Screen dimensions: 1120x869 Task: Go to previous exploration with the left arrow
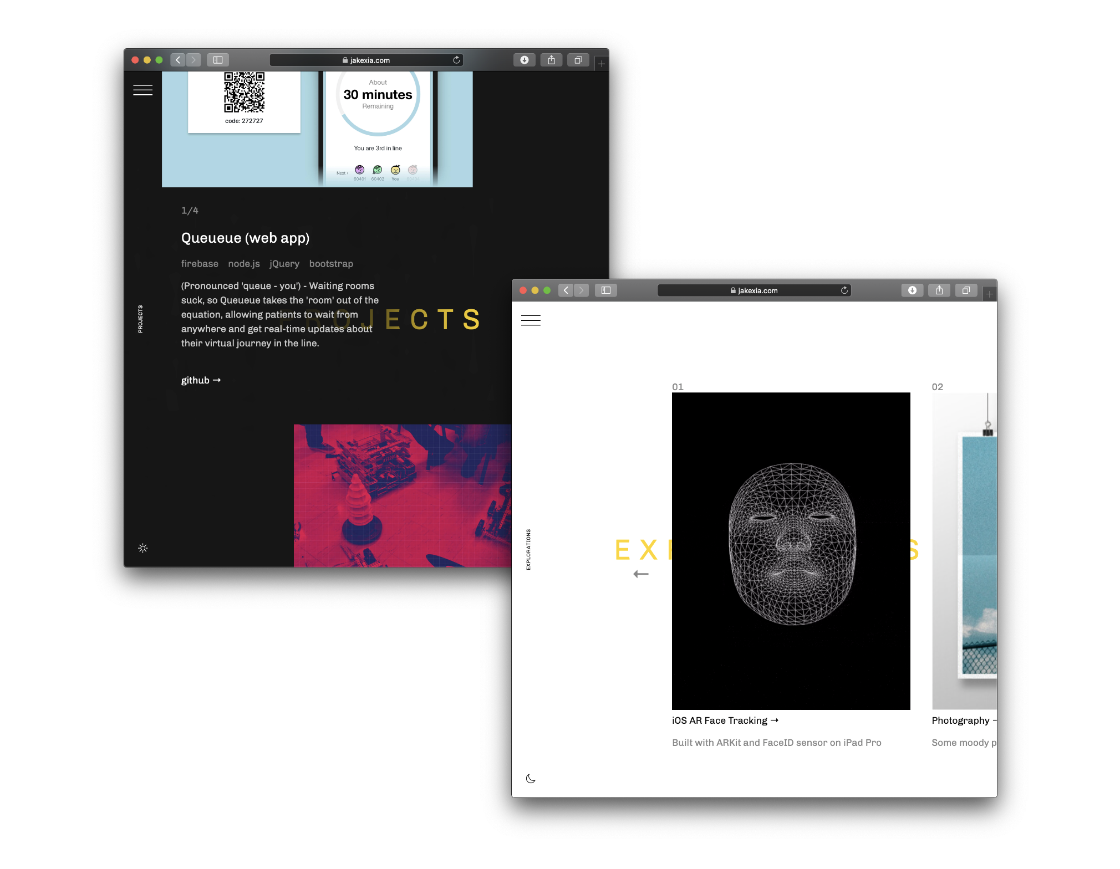[640, 574]
